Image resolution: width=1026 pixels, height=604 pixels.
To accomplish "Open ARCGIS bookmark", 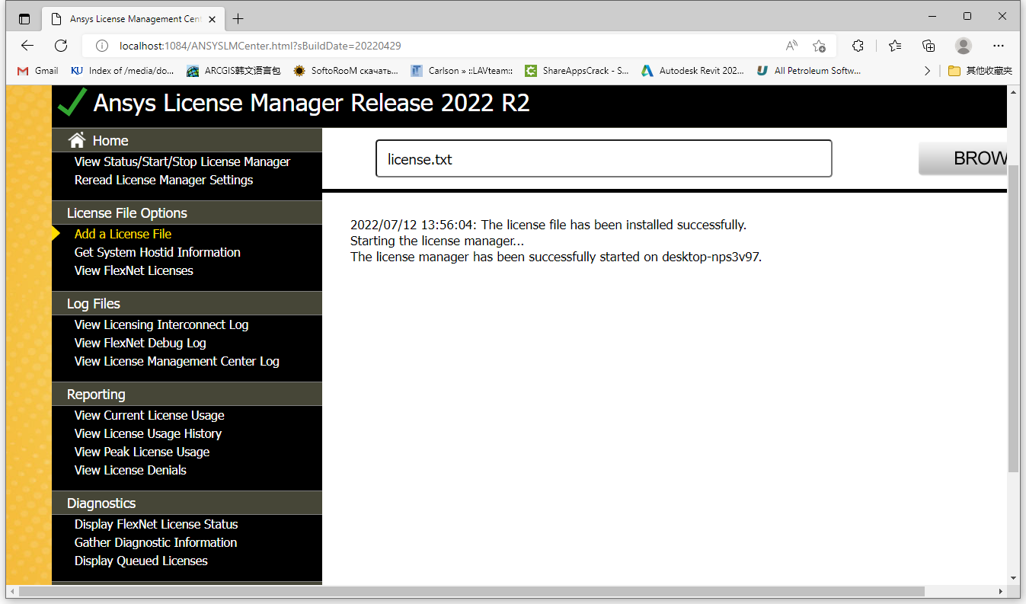I will click(x=234, y=71).
